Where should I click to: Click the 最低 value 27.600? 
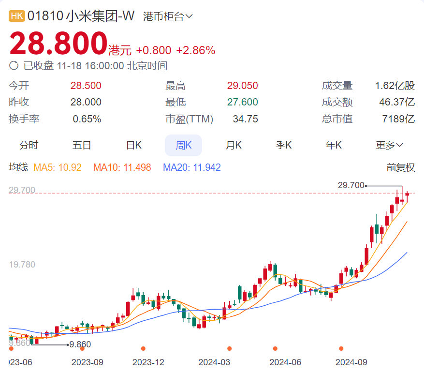click(242, 102)
